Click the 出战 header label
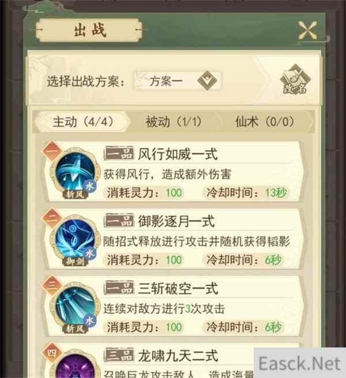The height and width of the screenshot is (378, 346). pos(90,30)
